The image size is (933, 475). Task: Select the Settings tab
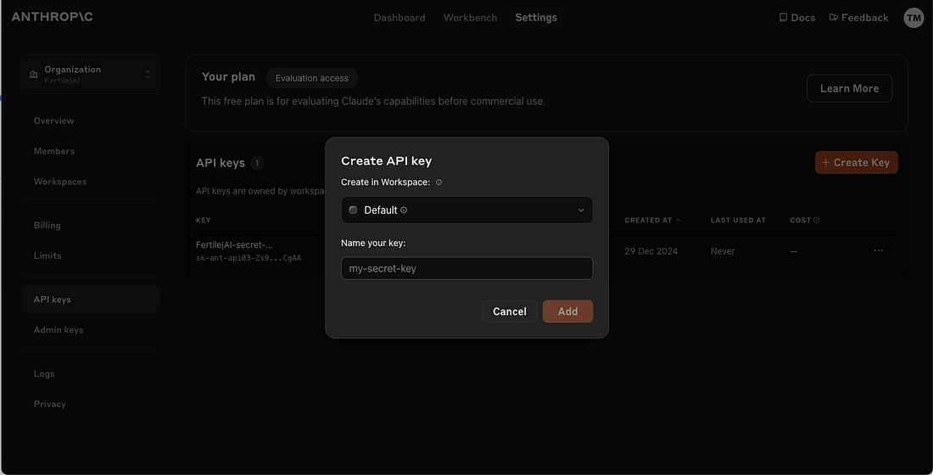pyautogui.click(x=536, y=18)
